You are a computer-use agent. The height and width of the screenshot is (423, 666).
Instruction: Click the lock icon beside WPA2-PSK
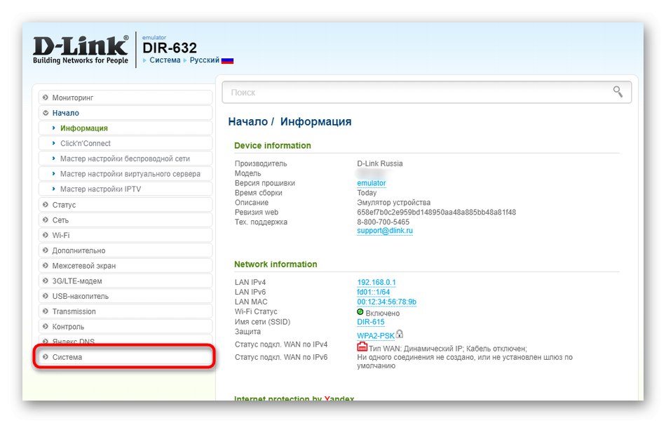coord(400,334)
